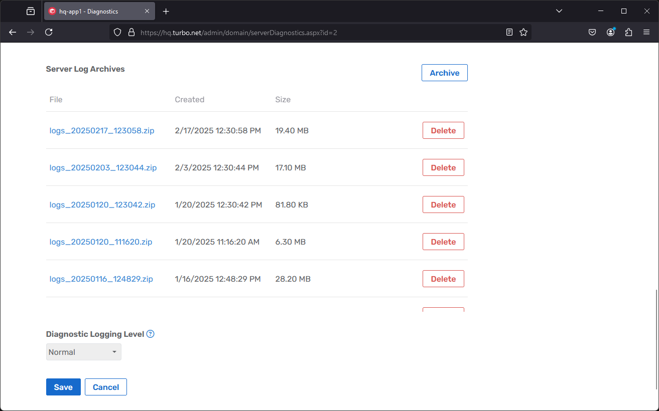
Task: Expand the list all tabs chevron
Action: [x=560, y=11]
